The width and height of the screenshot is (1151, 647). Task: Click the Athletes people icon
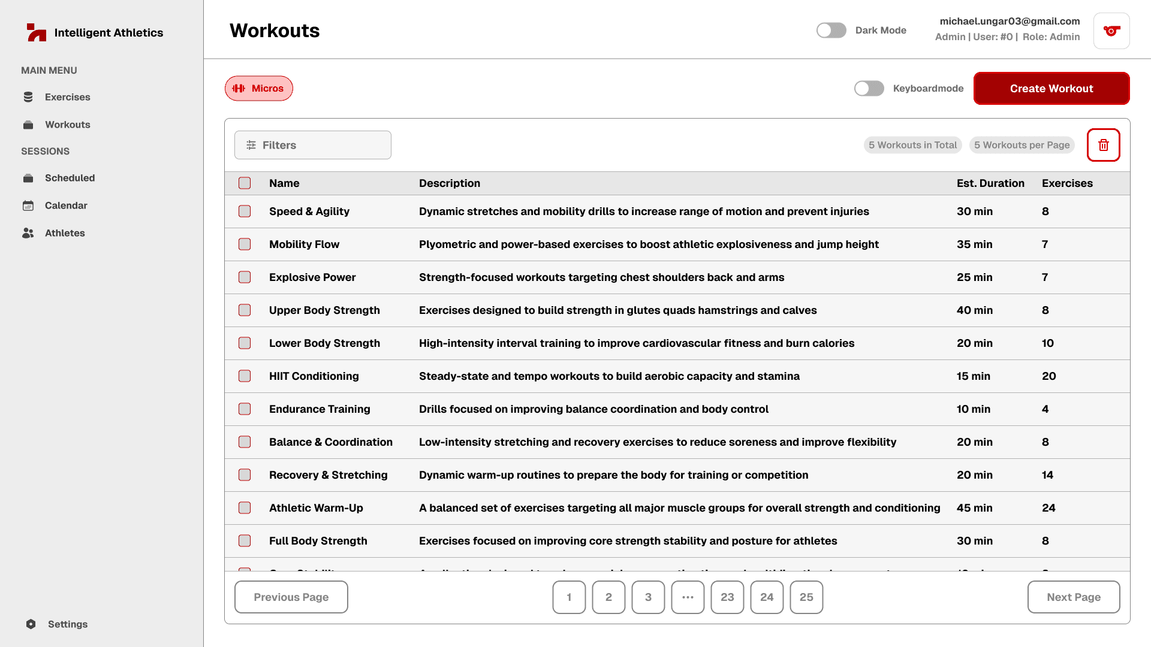[28, 233]
